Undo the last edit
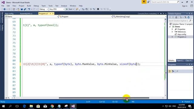This screenshot has height=109, width=194. click(29, 9)
